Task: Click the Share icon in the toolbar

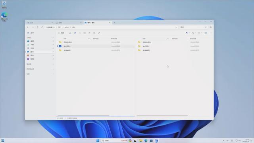Action: click(x=89, y=33)
